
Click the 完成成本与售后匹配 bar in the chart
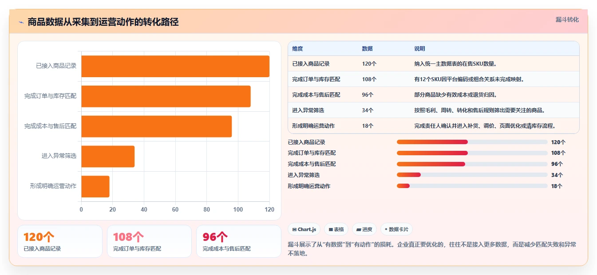tap(156, 126)
